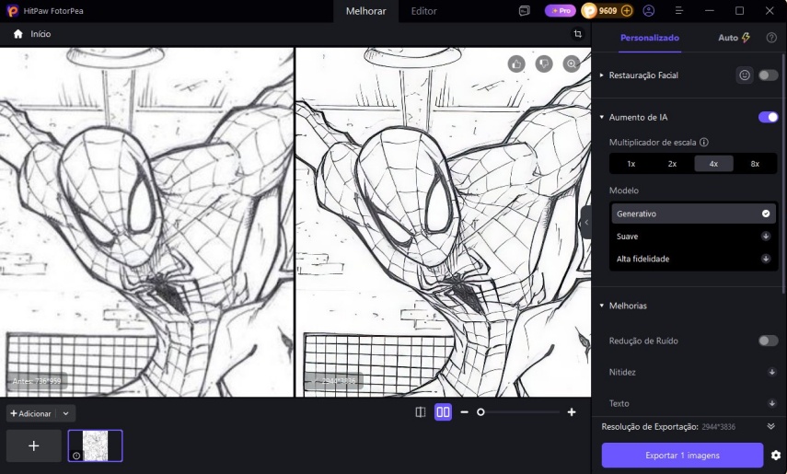
Task: Click the Texto label
Action: tap(619, 403)
